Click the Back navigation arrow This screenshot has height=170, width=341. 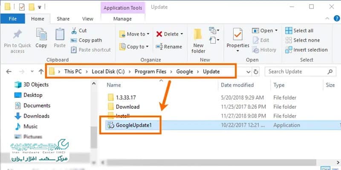click(x=9, y=71)
